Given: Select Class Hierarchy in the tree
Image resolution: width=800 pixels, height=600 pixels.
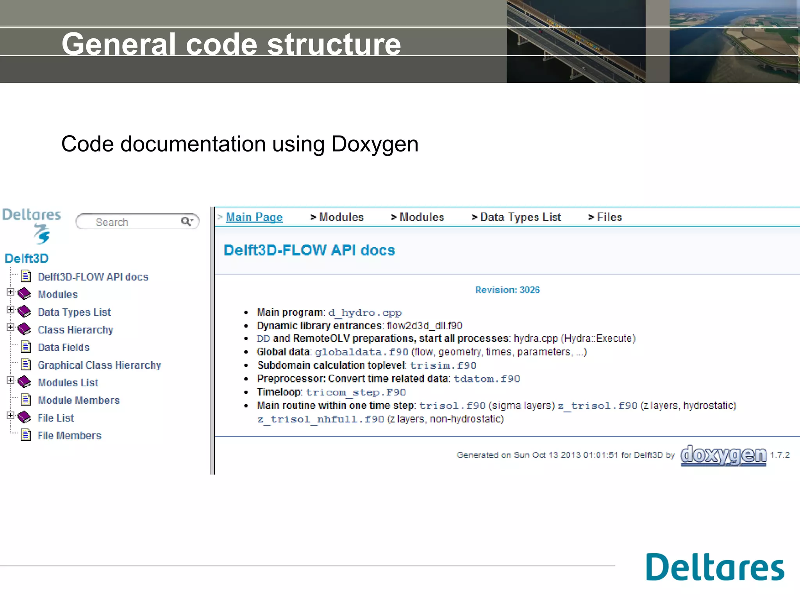Looking at the screenshot, I should pyautogui.click(x=75, y=330).
